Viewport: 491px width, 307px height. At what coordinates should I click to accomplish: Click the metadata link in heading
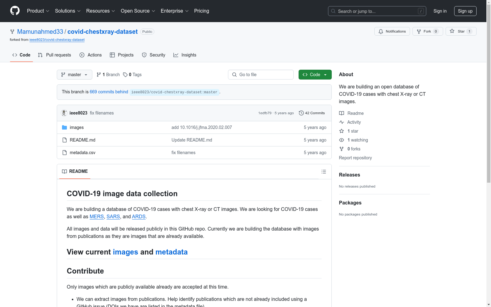[172, 252]
